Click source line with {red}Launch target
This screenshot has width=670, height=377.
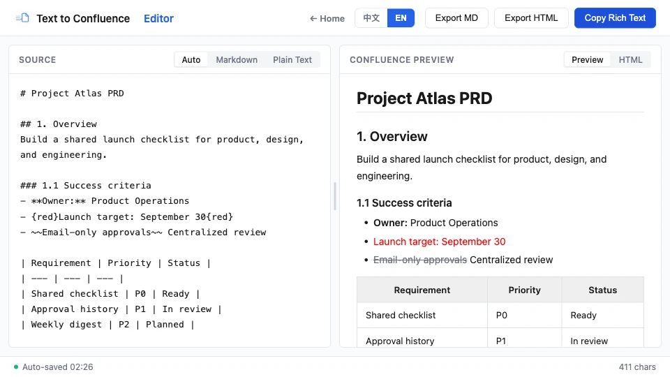tap(126, 216)
